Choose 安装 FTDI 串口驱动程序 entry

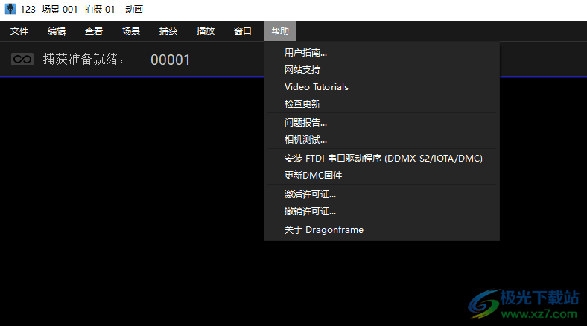[382, 158]
